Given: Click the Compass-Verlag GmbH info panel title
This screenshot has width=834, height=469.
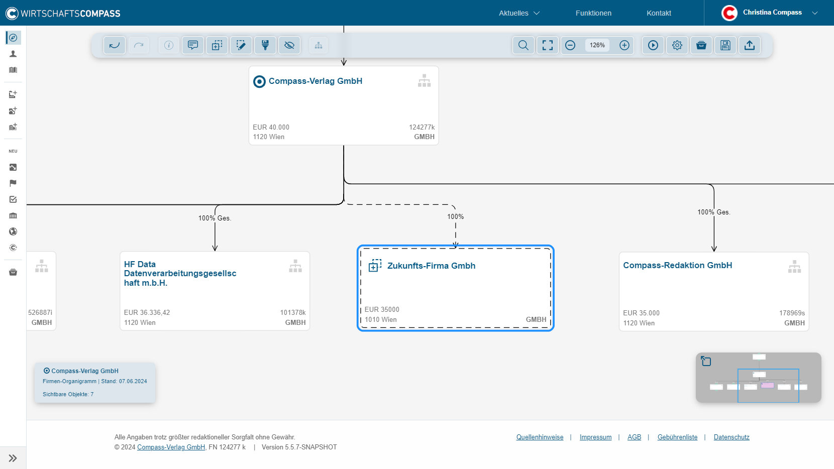Looking at the screenshot, I should tap(85, 371).
